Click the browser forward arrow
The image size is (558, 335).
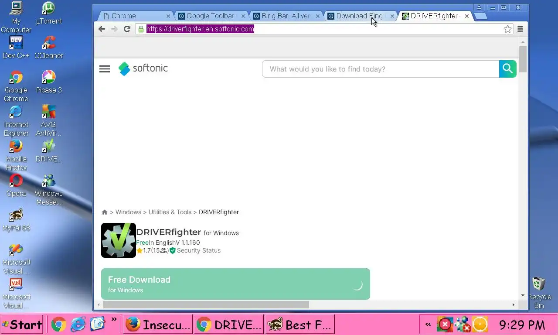(x=114, y=29)
